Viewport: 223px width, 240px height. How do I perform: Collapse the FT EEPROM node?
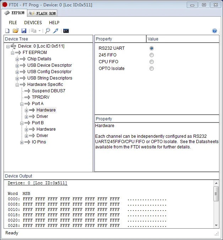pos(12,53)
